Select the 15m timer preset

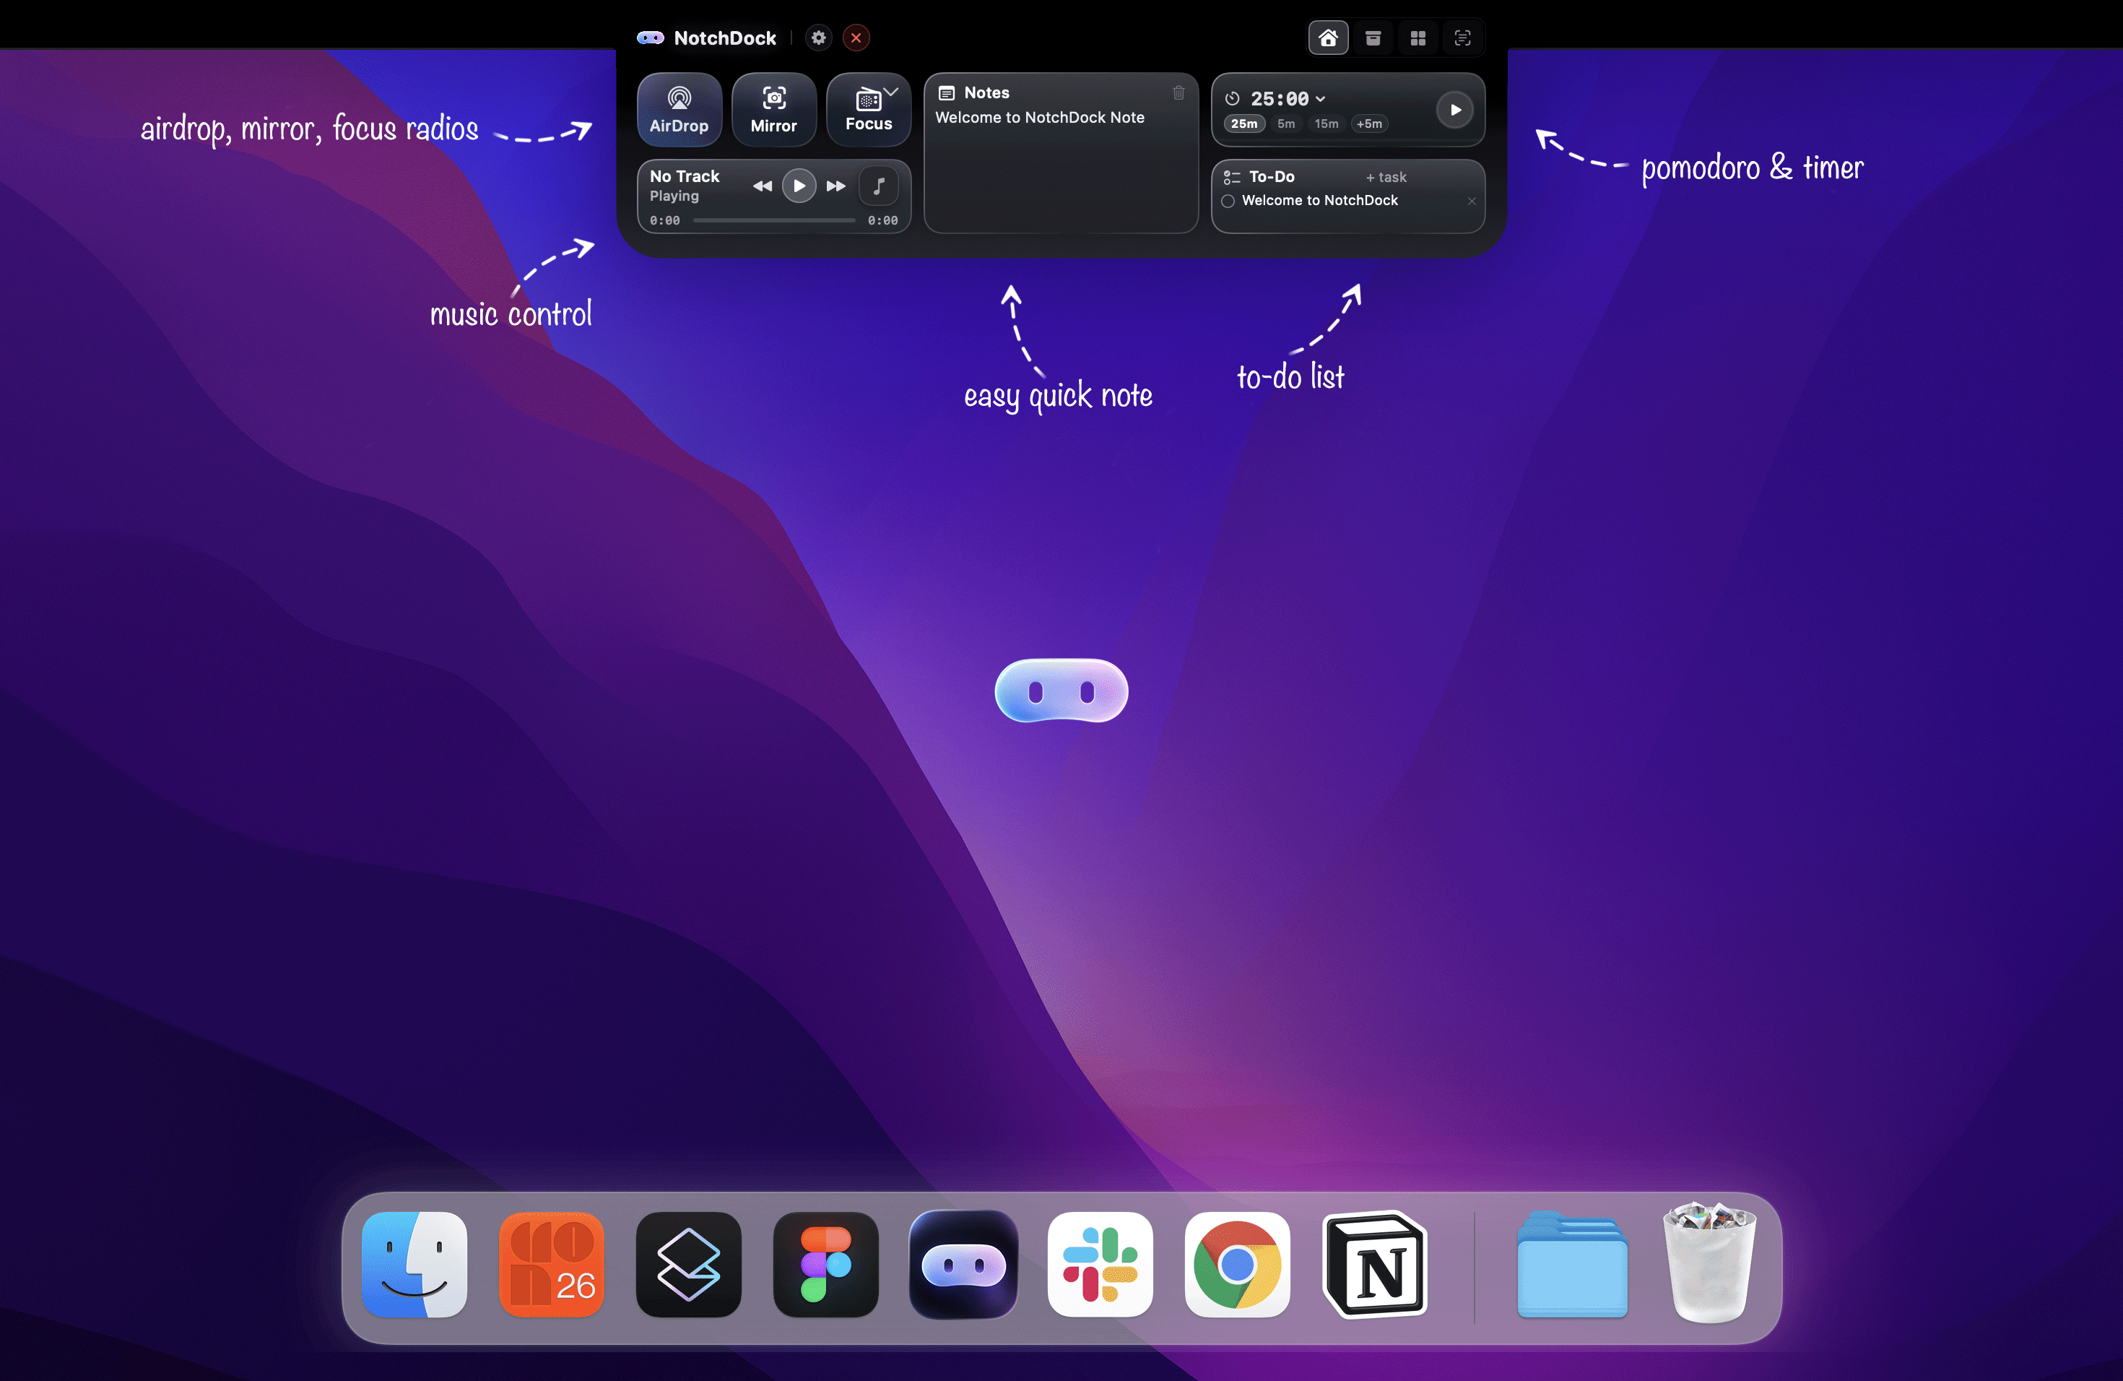1327,124
